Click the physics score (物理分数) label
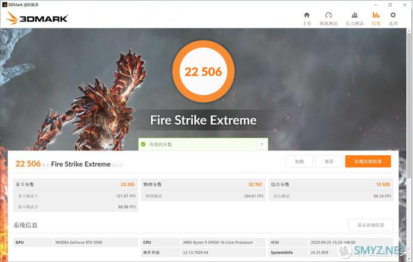 click(152, 184)
